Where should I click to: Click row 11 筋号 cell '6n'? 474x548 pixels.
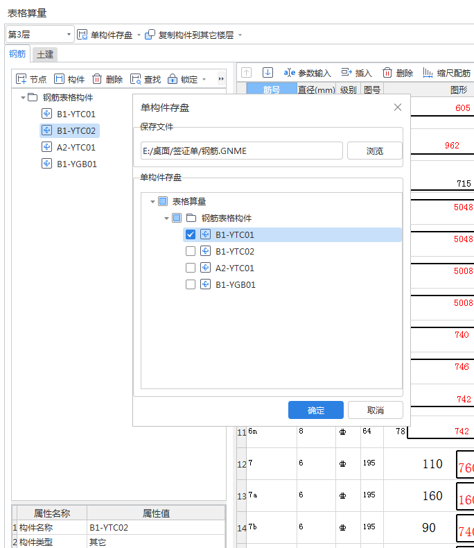coord(272,437)
